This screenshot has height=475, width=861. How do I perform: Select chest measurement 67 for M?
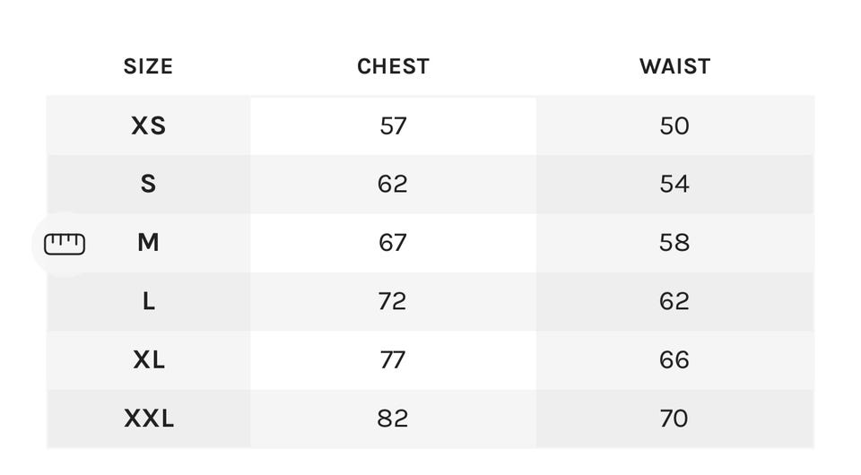[393, 242]
